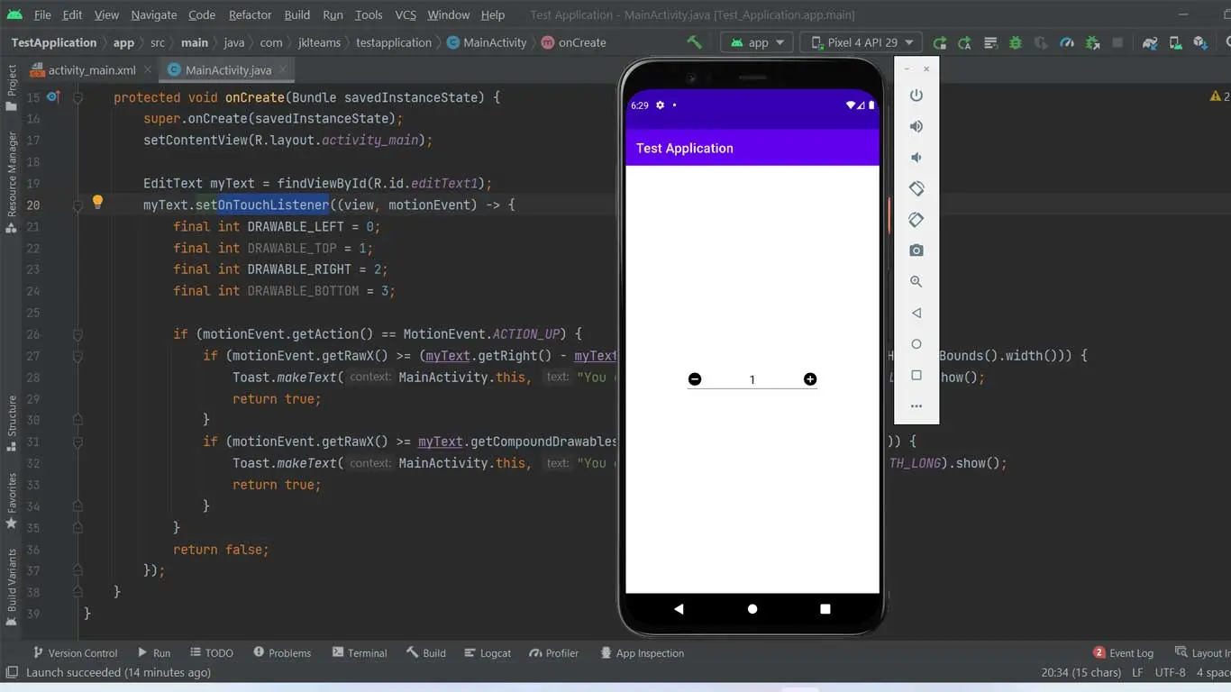Take emulator screenshot with camera icon
This screenshot has width=1231, height=692.
[x=916, y=250]
